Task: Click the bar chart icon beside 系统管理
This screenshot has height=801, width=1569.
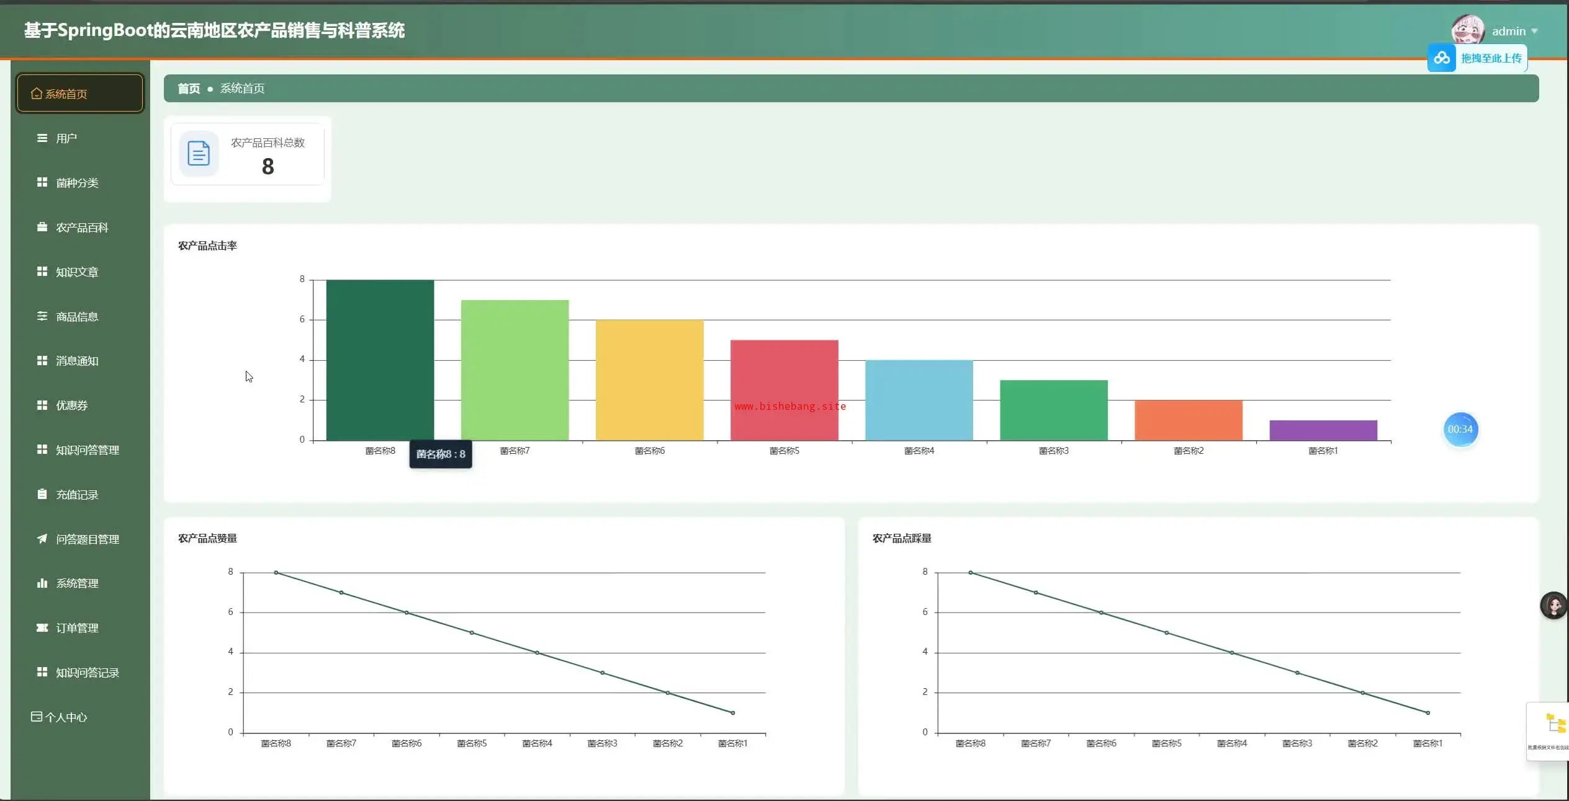Action: 42,583
